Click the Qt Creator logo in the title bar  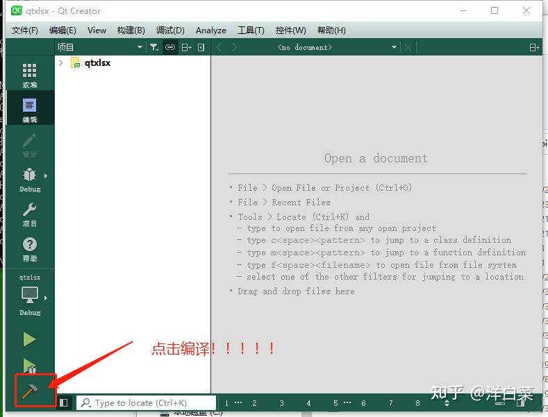point(17,11)
